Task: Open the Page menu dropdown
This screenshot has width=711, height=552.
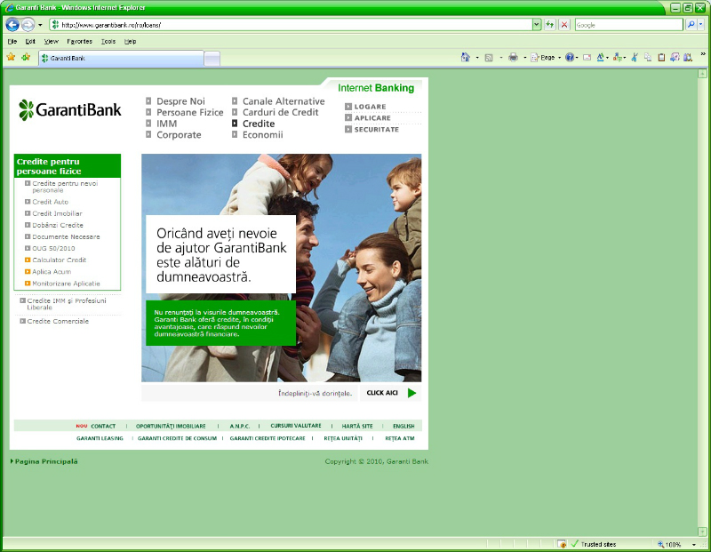Action: click(x=547, y=58)
